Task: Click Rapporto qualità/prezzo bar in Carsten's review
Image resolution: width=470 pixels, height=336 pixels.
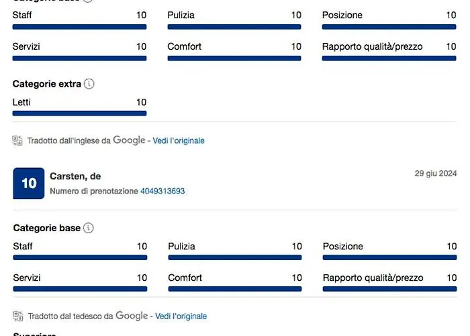Action: point(389,289)
